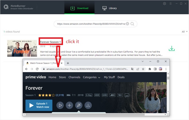Click the prime video logo
Viewport: 189px width, 120px height.
tap(36, 77)
